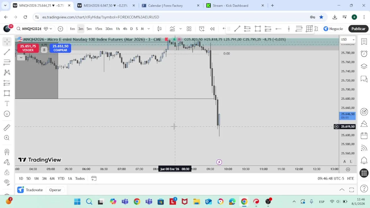Toggle log scale L button
Viewport: 370px width, 208px height.
(x=351, y=161)
